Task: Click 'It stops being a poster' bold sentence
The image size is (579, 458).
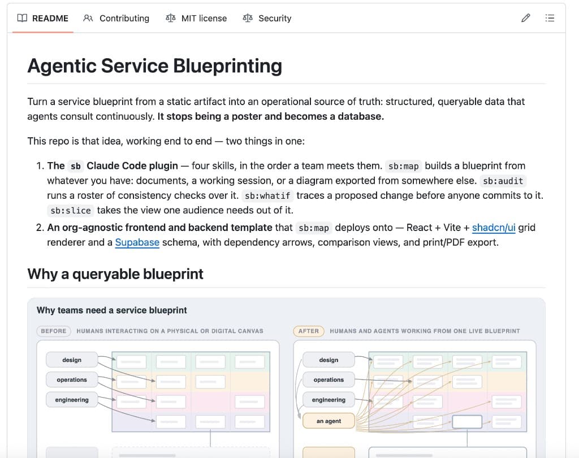Action: click(x=271, y=116)
